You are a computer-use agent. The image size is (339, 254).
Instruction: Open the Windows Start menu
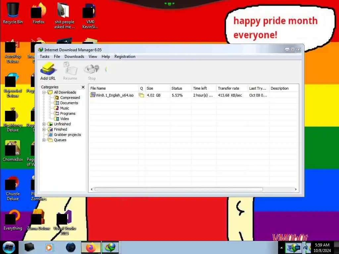coord(9,247)
